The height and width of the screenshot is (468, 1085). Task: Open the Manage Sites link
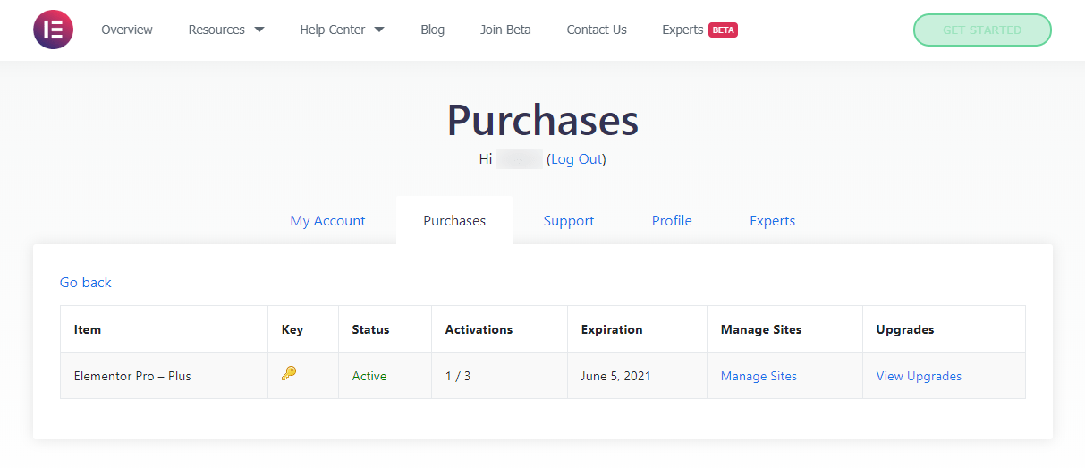pos(759,376)
